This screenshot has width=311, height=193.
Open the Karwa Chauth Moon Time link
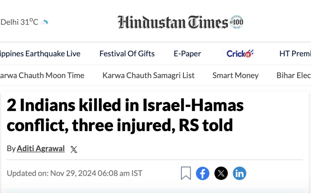tap(42, 75)
